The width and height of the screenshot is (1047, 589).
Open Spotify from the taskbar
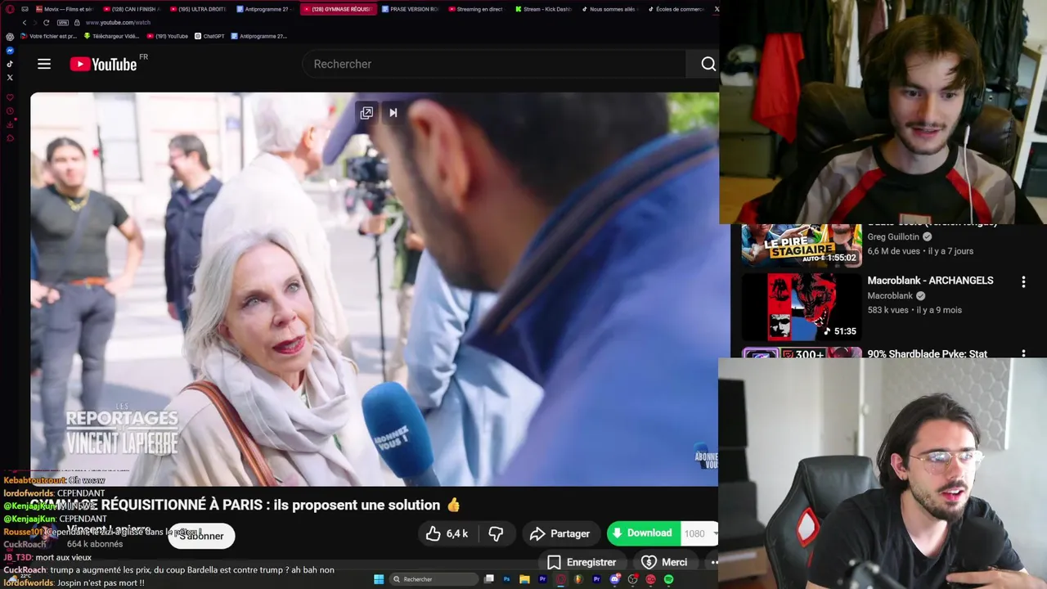tap(669, 579)
